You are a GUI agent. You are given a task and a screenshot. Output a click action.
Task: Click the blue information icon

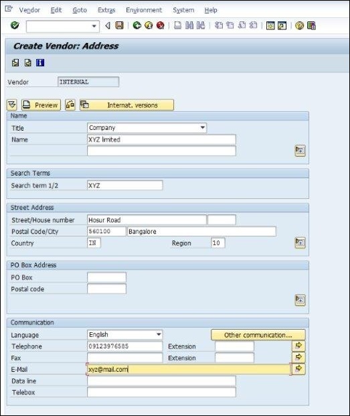[x=40, y=63]
